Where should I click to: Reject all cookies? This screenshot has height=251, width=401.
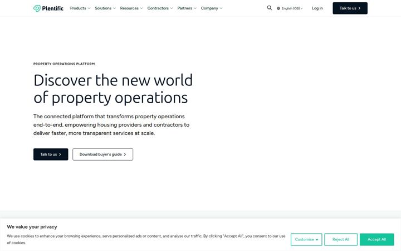point(341,239)
